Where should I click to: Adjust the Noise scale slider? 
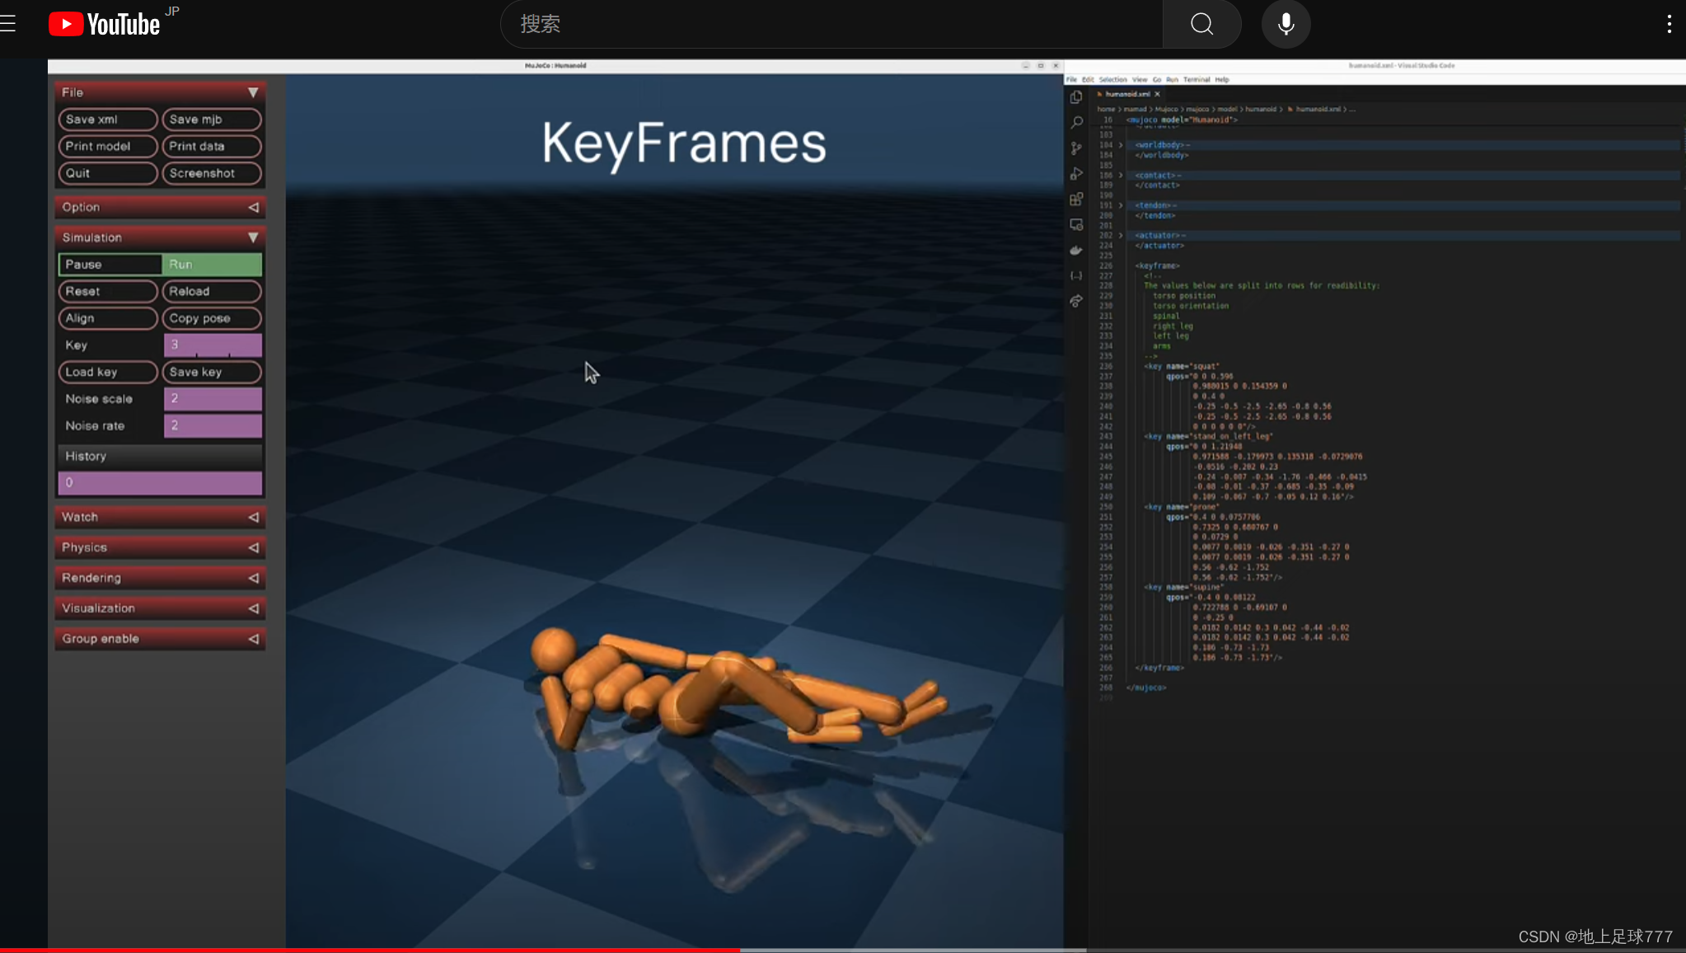(213, 399)
